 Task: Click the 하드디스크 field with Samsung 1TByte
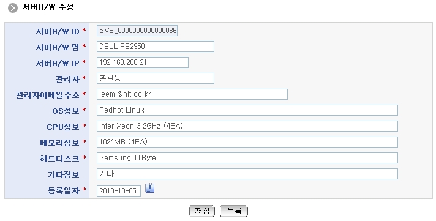tap(247, 158)
